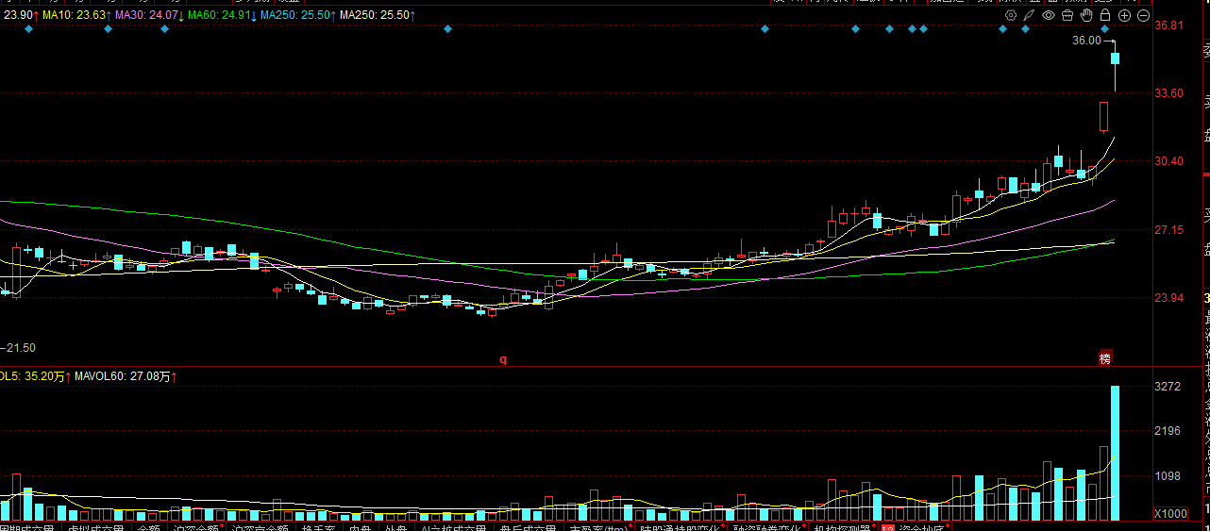Viewport: 1210px width, 531px height.
Task: Select the hand pan tool icon
Action: click(1086, 15)
